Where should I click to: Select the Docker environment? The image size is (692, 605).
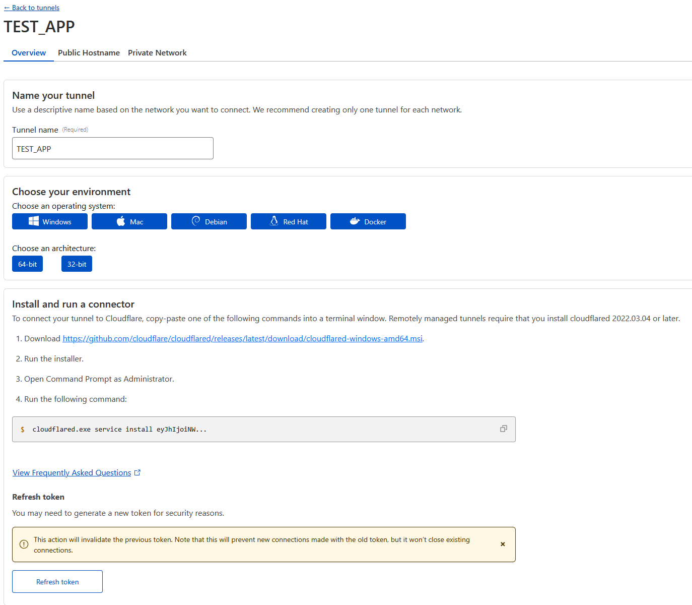(x=368, y=221)
